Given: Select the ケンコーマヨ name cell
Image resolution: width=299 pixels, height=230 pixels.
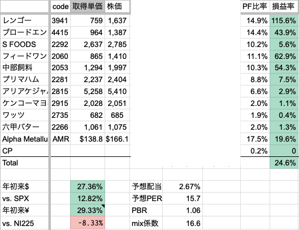Looking at the screenshot, I should click(24, 103).
